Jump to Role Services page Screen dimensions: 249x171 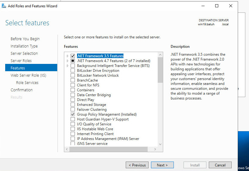[x=27, y=82]
